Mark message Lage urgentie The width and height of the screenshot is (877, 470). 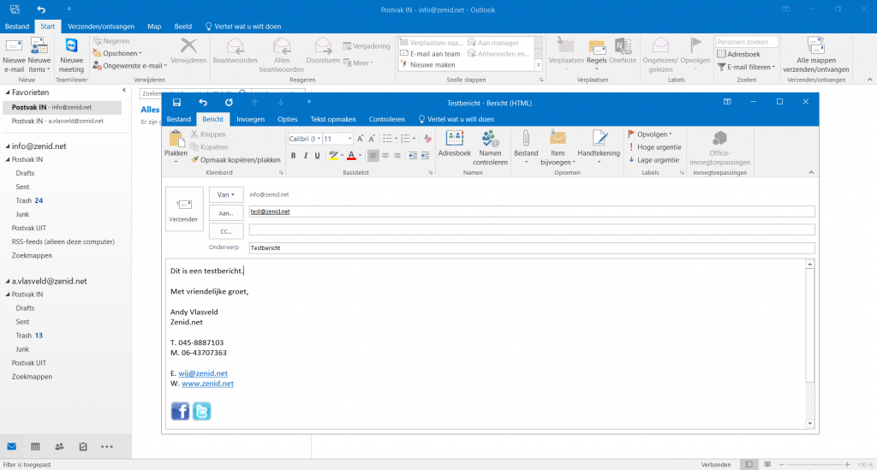pyautogui.click(x=653, y=160)
